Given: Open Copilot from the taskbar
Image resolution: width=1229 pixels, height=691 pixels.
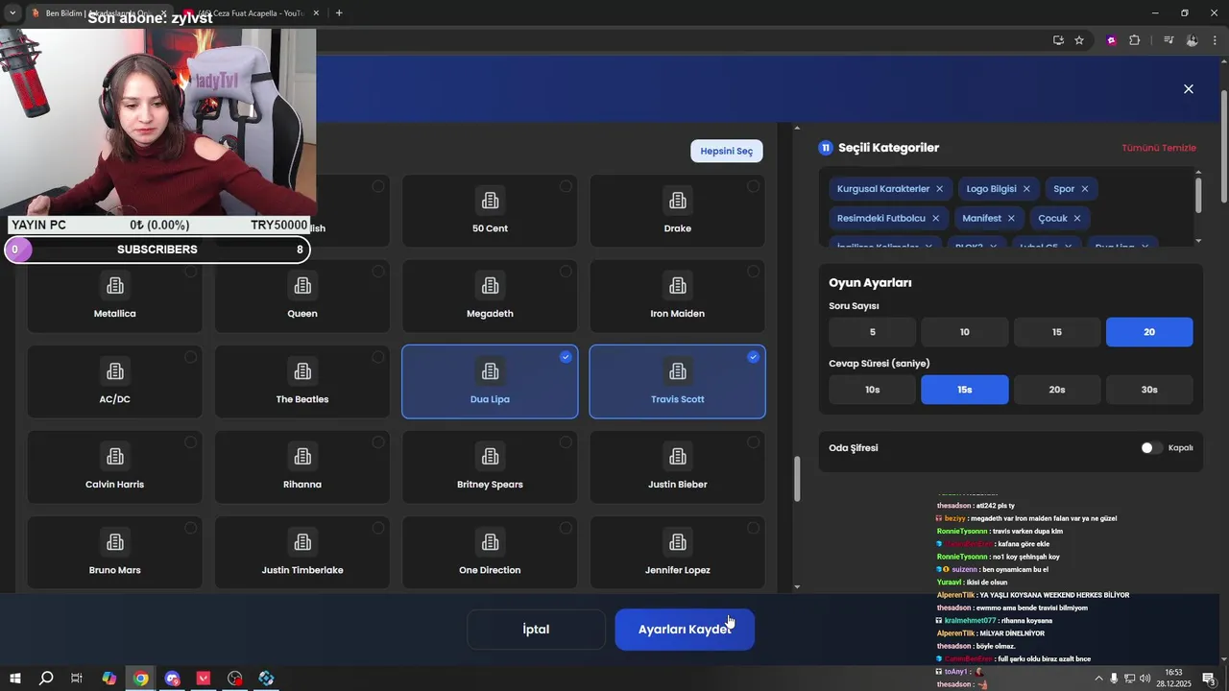Looking at the screenshot, I should (x=109, y=679).
